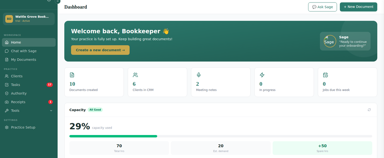Screen dimensions: 384x158
Task: Create a New Document from header
Action: click(x=358, y=7)
